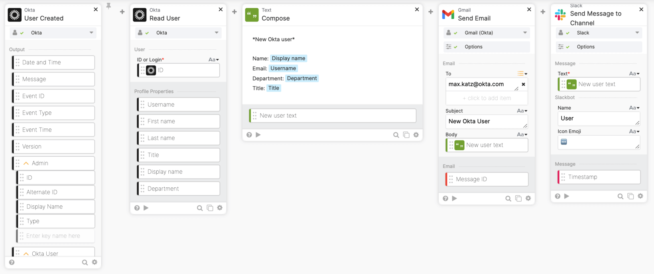Screen dimensions: 654x274
Task: Open type dropdown for ID or Login field
Action: click(x=214, y=60)
